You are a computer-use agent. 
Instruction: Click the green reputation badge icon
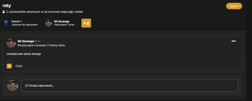36,41
